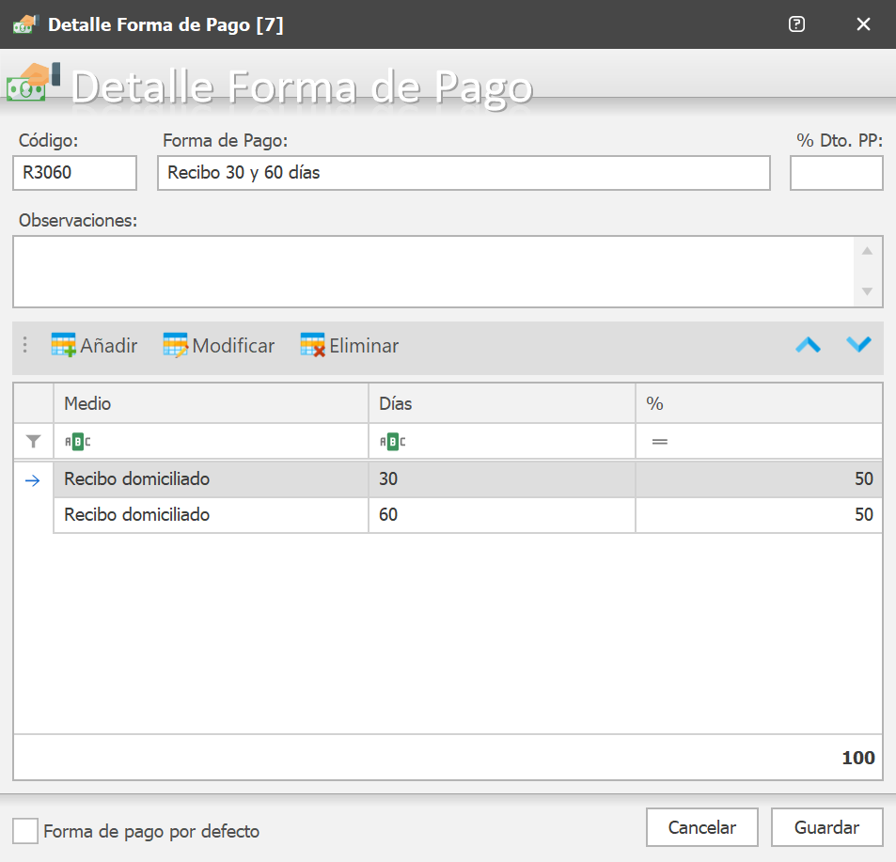
Task: Click the Modificar pencil table icon
Action: (176, 345)
